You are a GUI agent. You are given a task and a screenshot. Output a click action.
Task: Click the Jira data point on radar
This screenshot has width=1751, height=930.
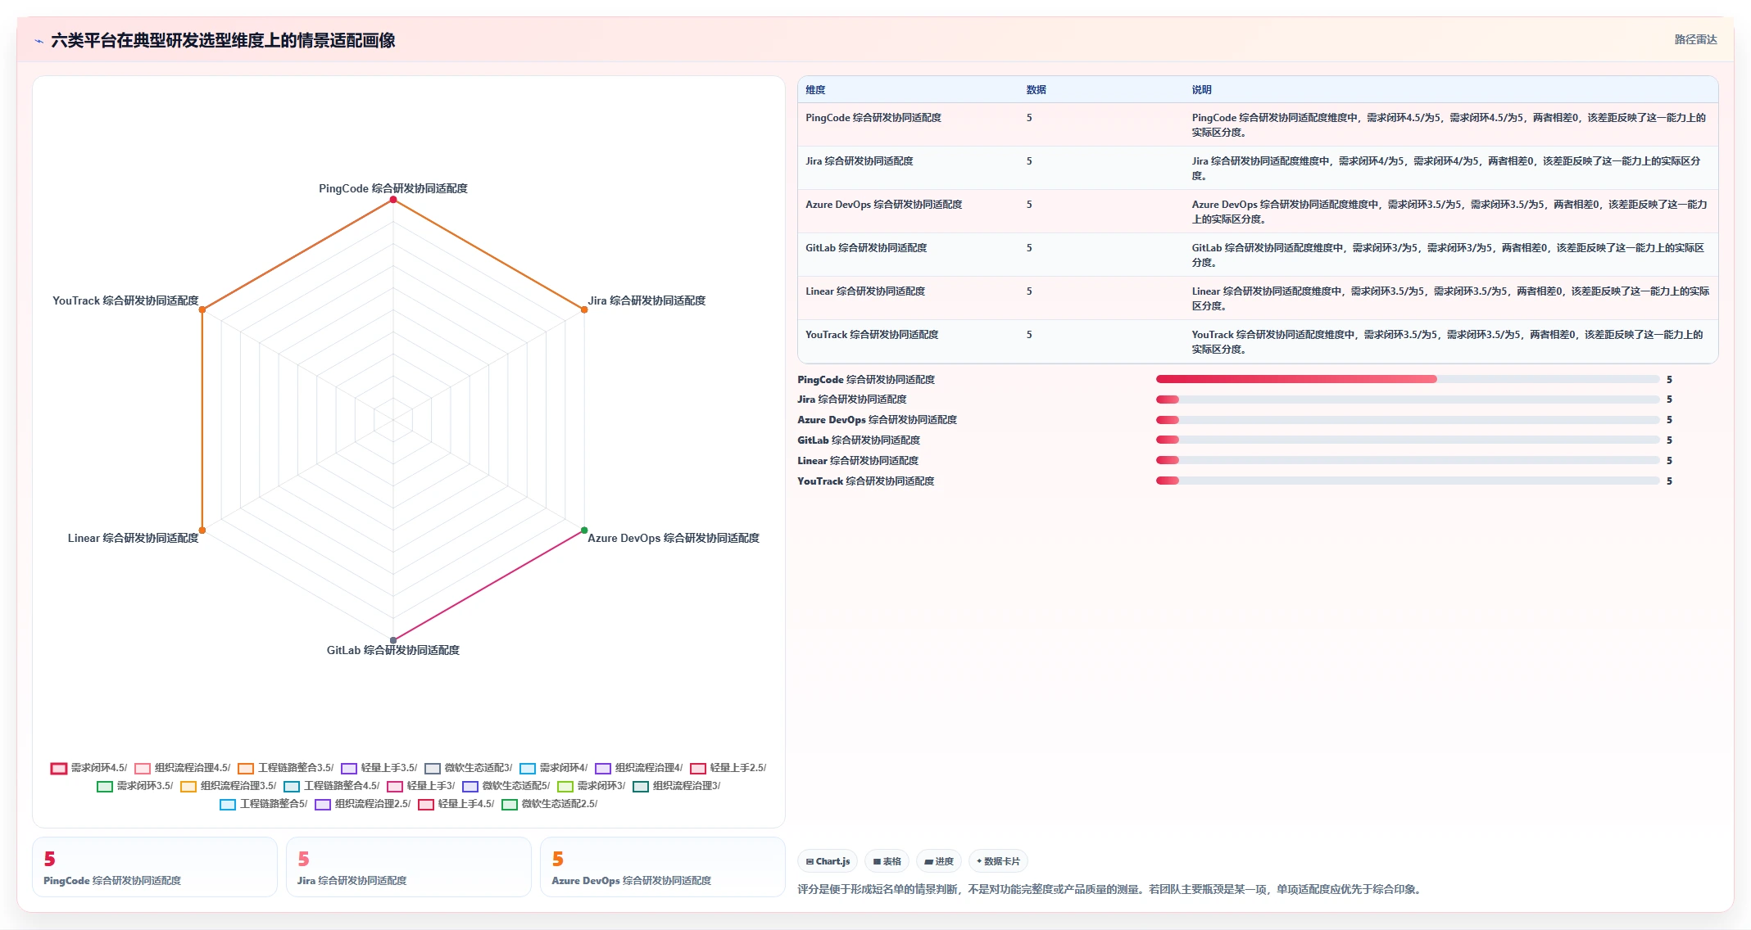(x=584, y=309)
